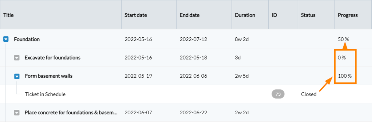Viewport: 372px width, 122px height.
Task: Click the End date column header
Action: [x=190, y=15]
